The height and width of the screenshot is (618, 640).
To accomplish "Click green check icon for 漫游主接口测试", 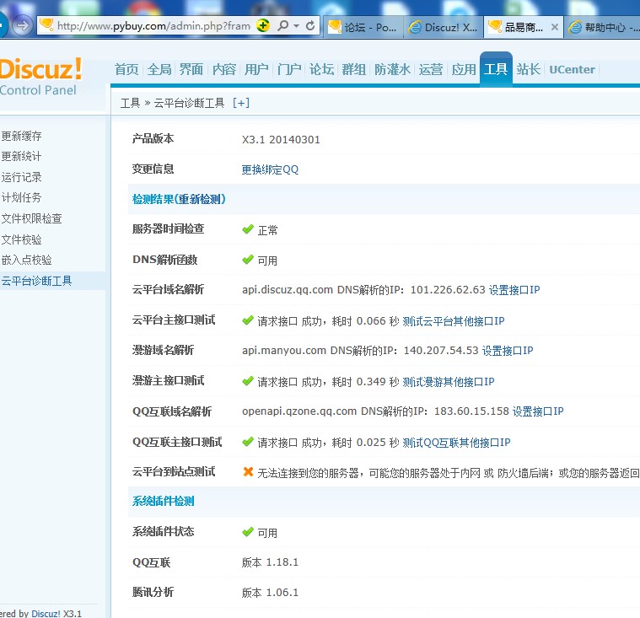I will point(248,381).
